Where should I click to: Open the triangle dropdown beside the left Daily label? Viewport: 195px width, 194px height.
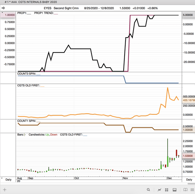2,178
